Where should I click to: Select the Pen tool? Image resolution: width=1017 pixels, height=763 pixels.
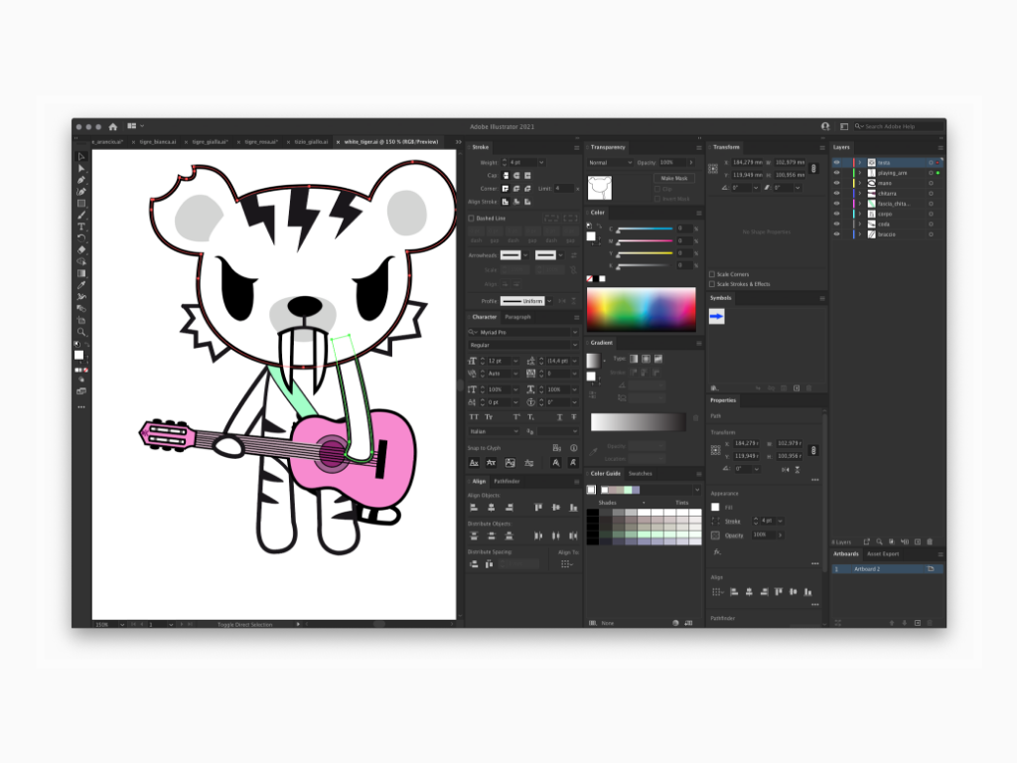point(81,180)
